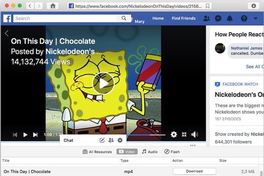Open Chat options gear
The height and width of the screenshot is (176, 264).
[x=120, y=140]
